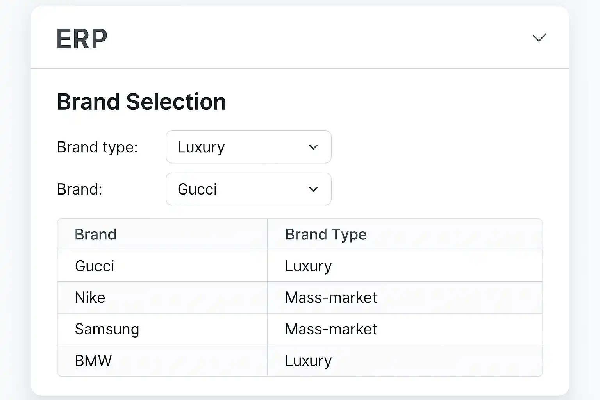Open the Brand dropdown showing Gucci
This screenshot has width=600, height=400.
(248, 189)
